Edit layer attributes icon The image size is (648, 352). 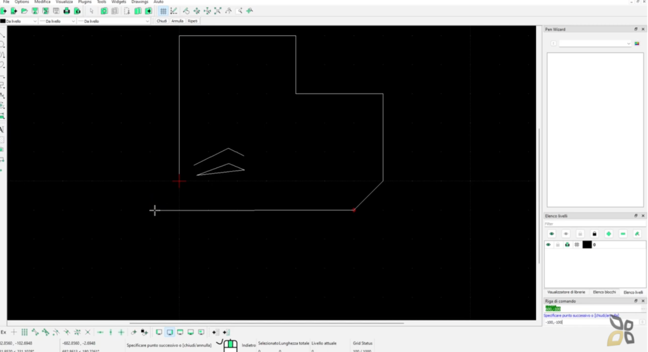[x=637, y=234]
